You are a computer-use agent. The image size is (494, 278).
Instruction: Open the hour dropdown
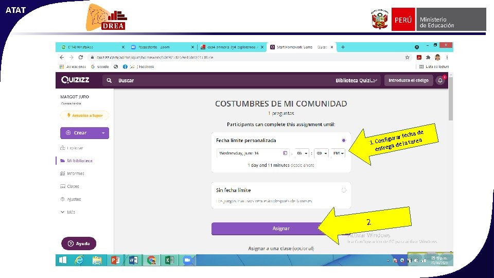tap(302, 153)
